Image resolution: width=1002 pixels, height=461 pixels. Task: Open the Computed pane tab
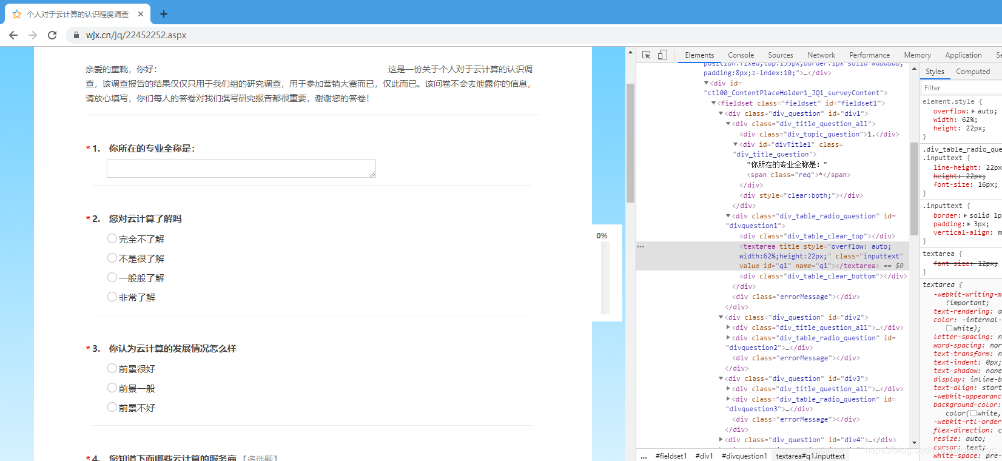click(973, 72)
